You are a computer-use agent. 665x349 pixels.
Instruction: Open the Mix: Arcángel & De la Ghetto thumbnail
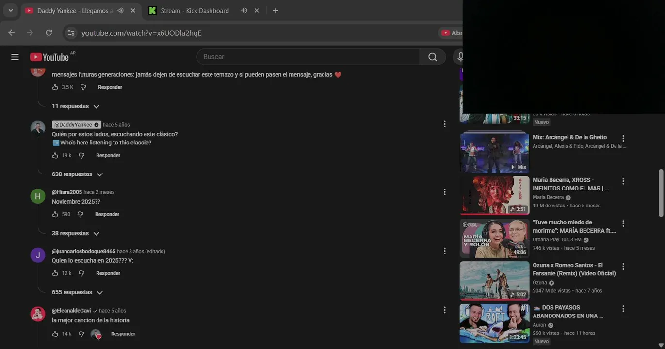pos(494,152)
